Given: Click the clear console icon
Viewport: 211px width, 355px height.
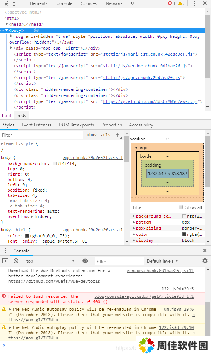Looking at the screenshot, I should pos(16,261).
